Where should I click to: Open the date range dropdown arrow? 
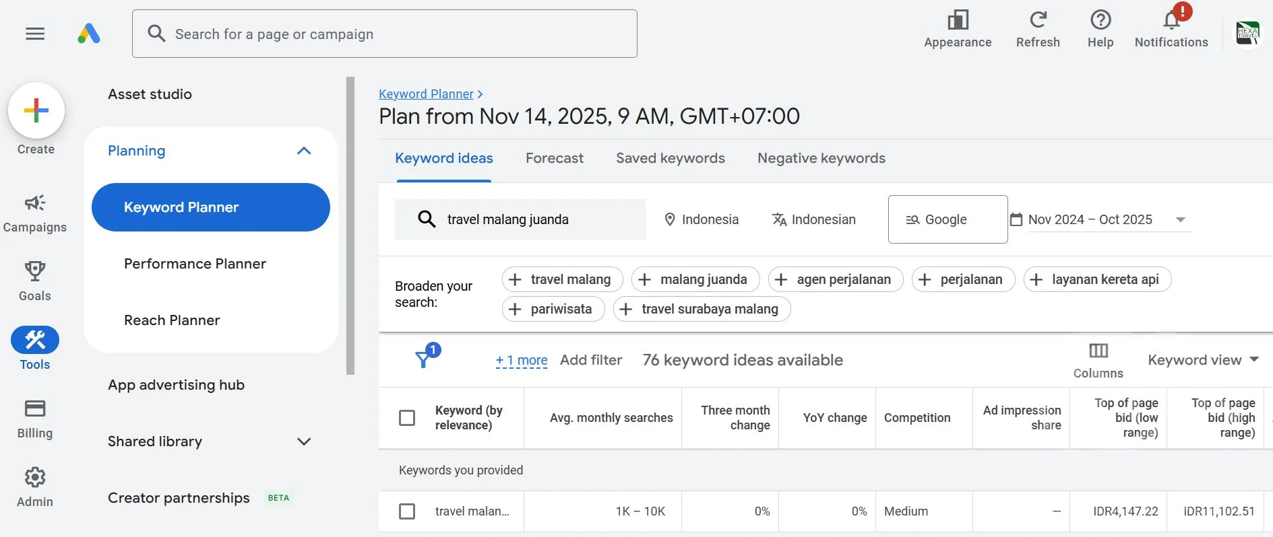(1180, 220)
